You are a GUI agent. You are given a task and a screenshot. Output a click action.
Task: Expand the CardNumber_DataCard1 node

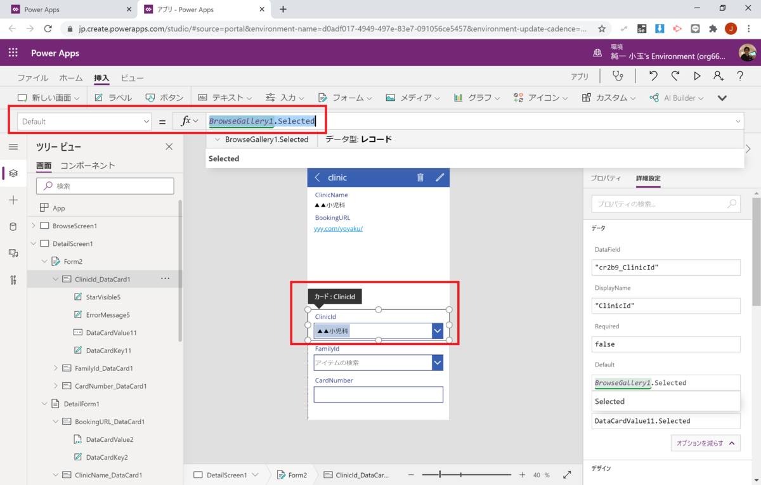[56, 385]
